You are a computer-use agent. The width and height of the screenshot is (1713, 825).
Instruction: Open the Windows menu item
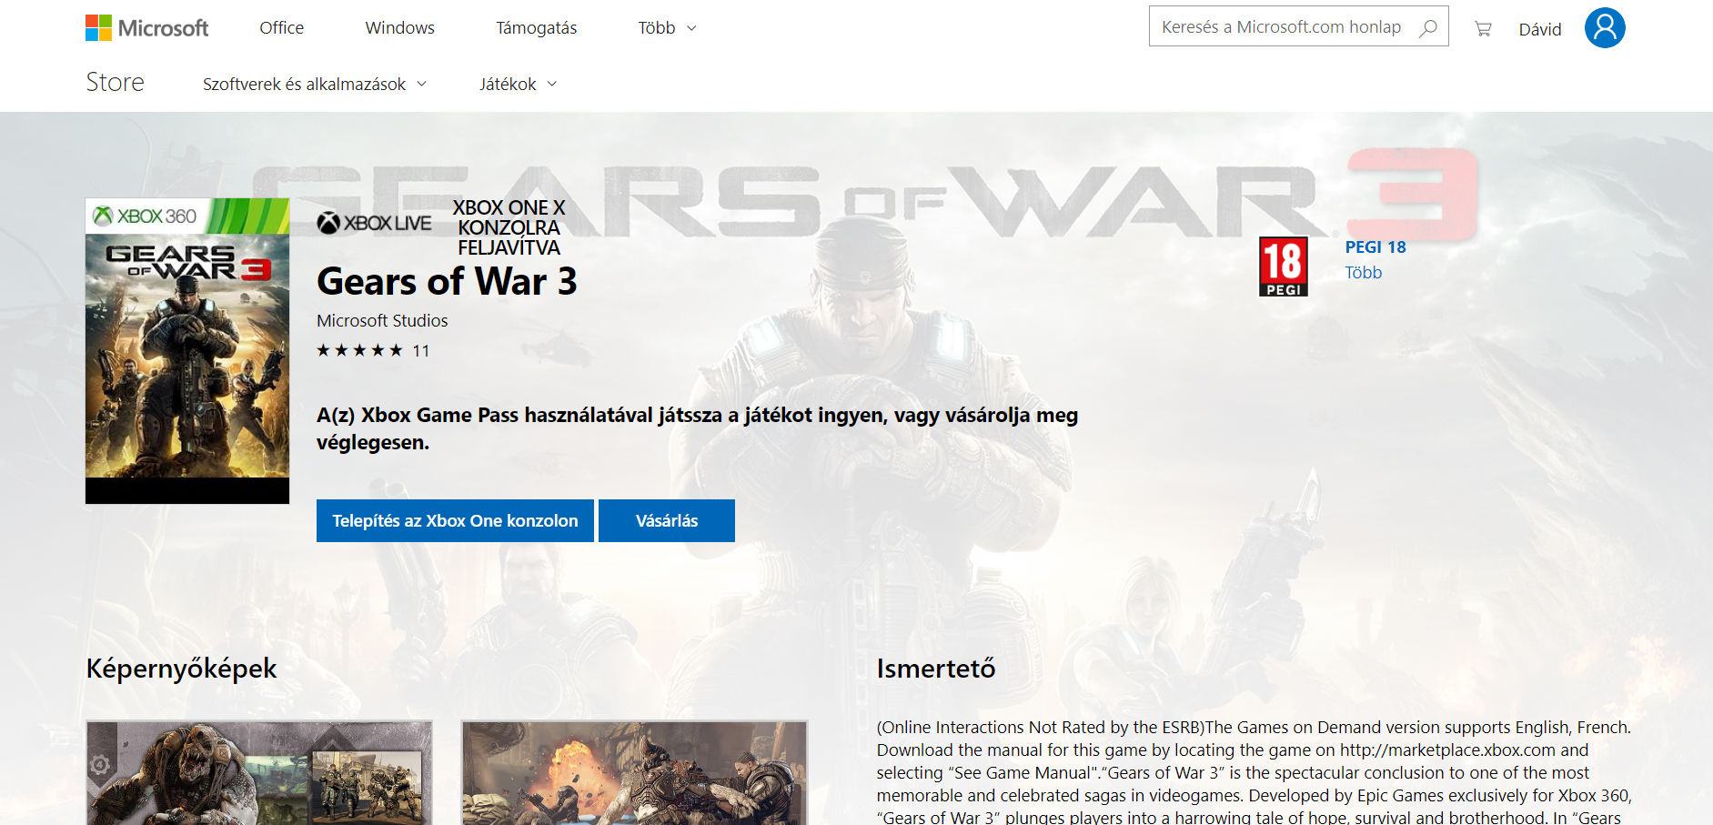click(x=400, y=28)
